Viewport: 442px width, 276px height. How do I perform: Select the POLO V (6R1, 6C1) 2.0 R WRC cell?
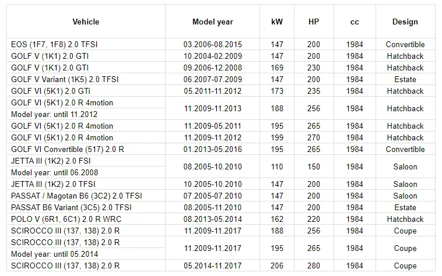86,219
